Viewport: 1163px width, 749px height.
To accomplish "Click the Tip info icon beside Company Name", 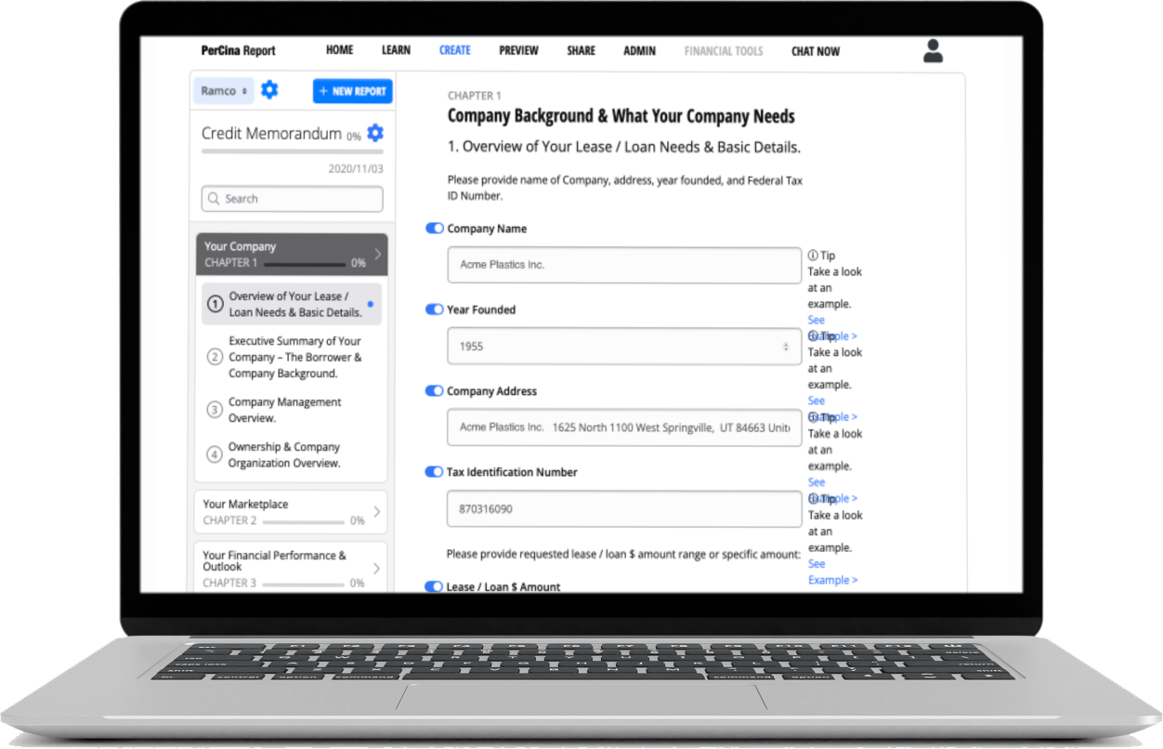I will (x=813, y=256).
